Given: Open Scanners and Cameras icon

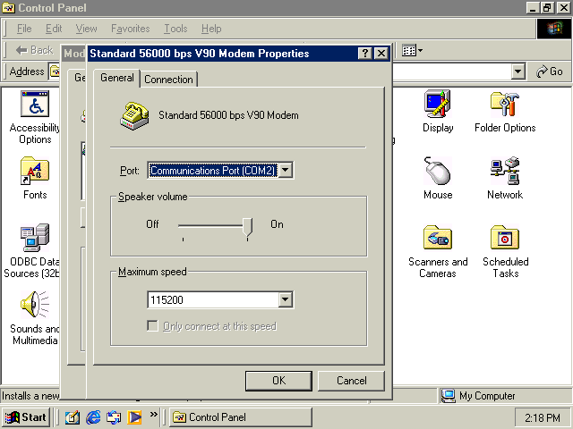Looking at the screenshot, I should click(x=438, y=238).
